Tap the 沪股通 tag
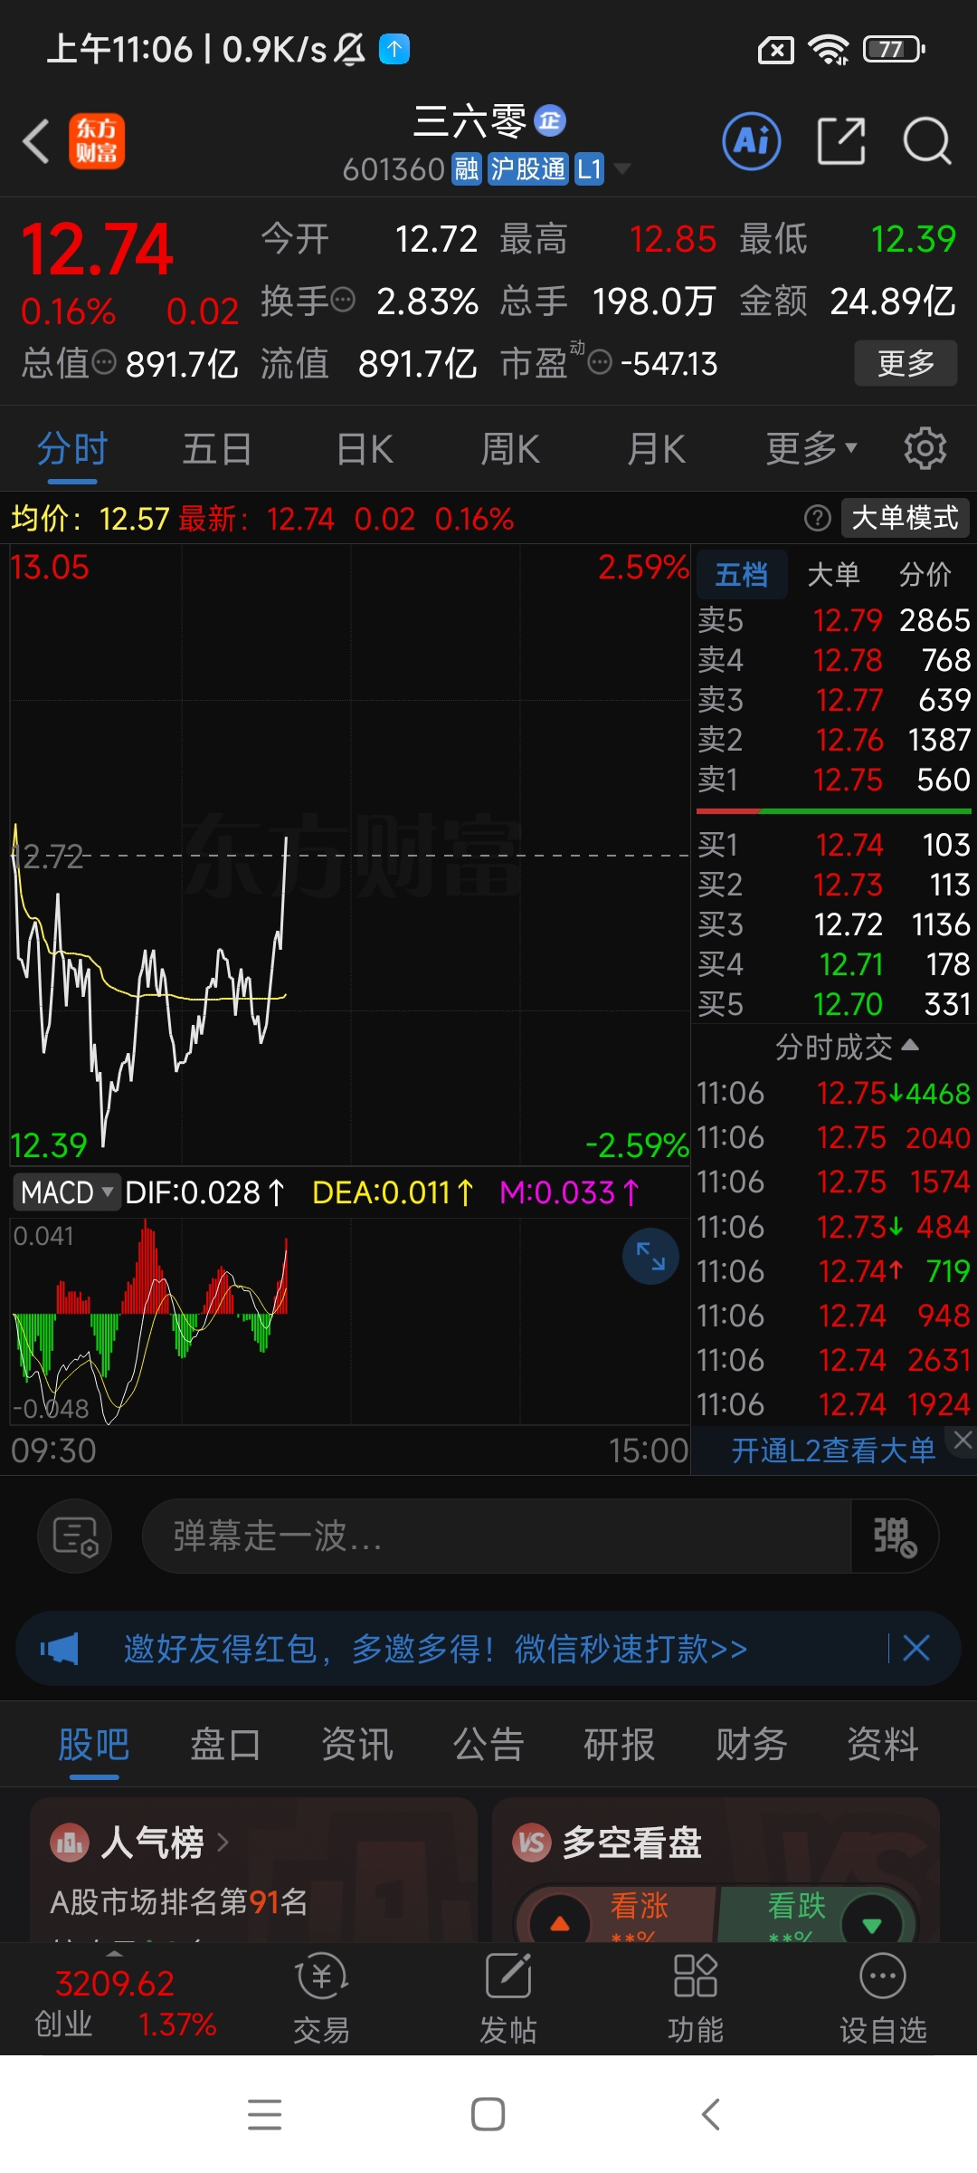Image resolution: width=977 pixels, height=2173 pixels. [528, 169]
